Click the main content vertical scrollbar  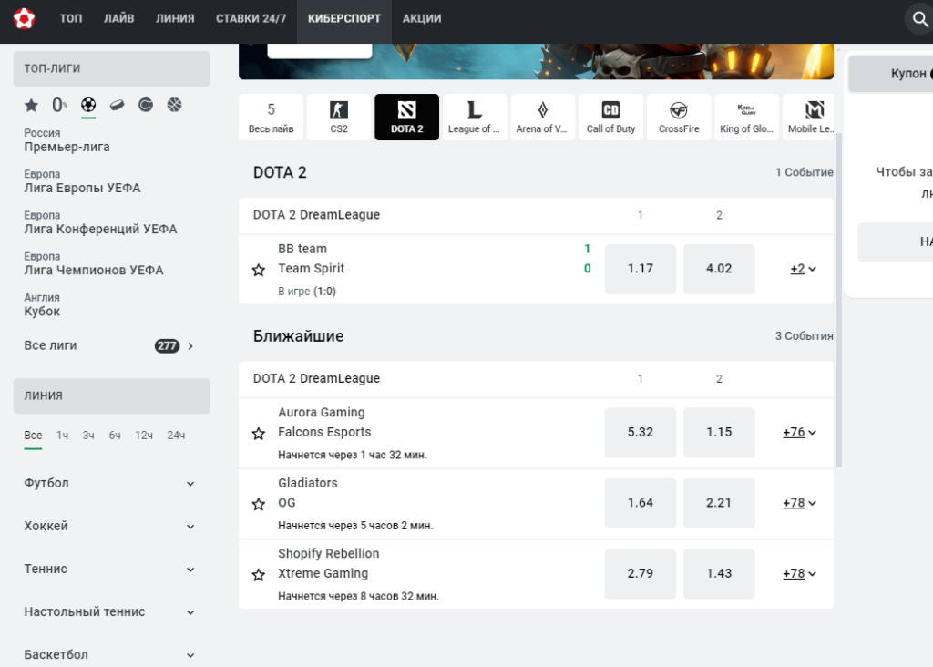pos(839,301)
